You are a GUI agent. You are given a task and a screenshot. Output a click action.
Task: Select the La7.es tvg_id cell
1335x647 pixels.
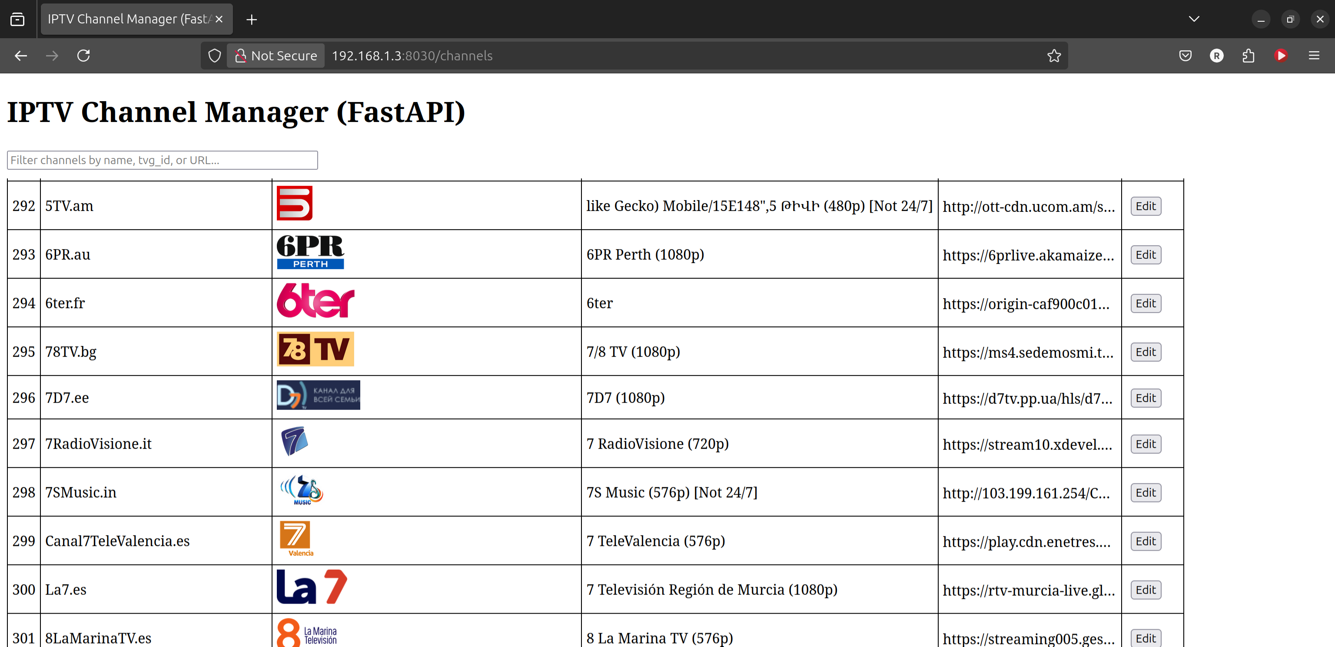coord(156,590)
